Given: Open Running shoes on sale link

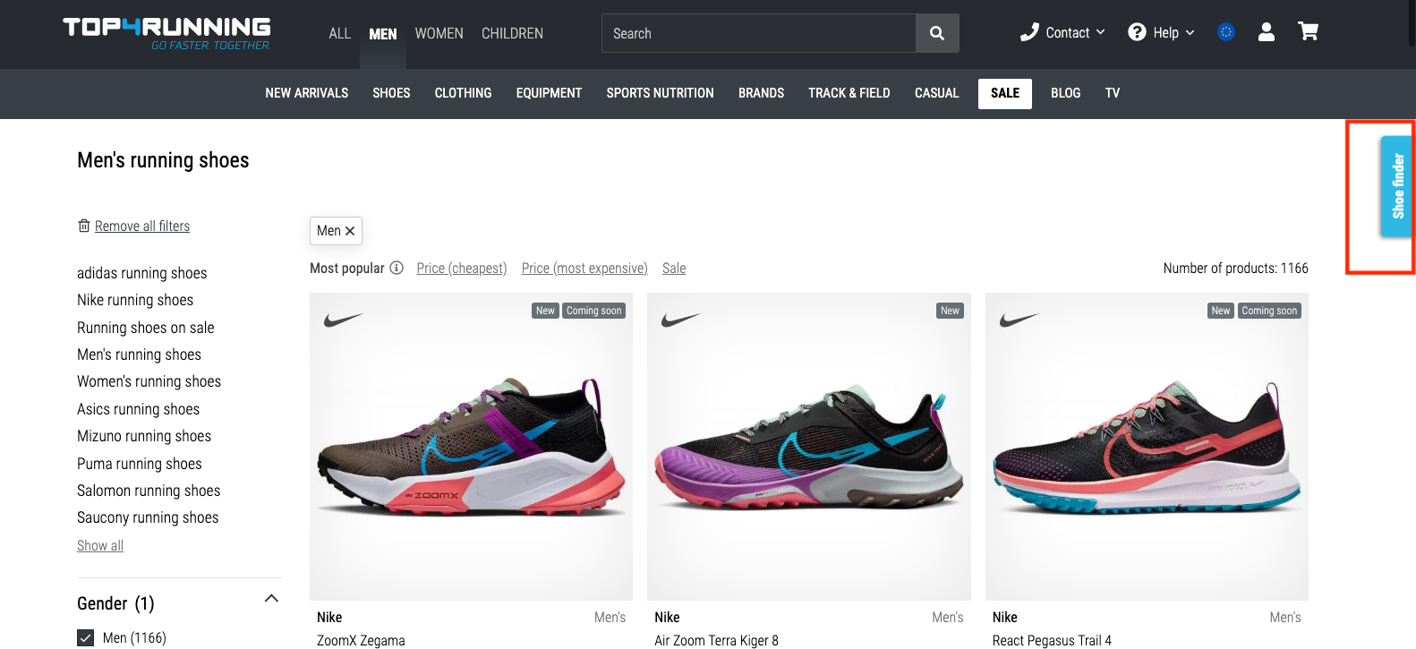Looking at the screenshot, I should click(x=146, y=328).
